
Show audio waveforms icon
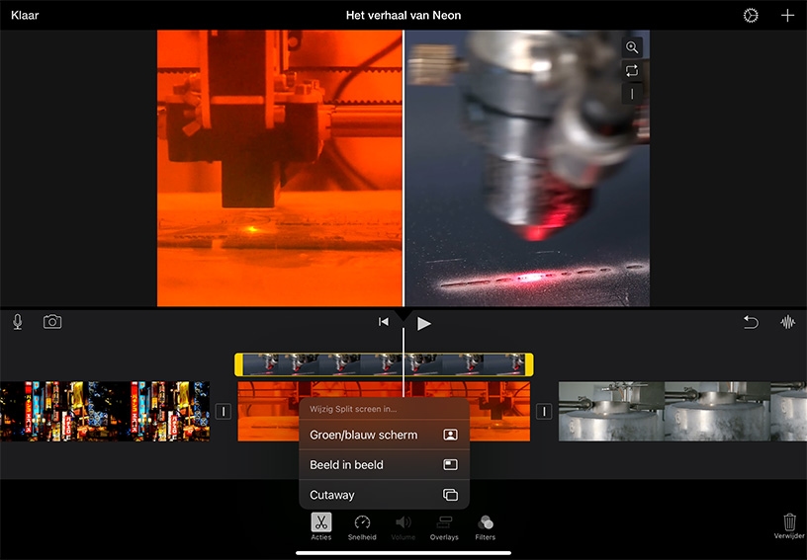point(787,322)
